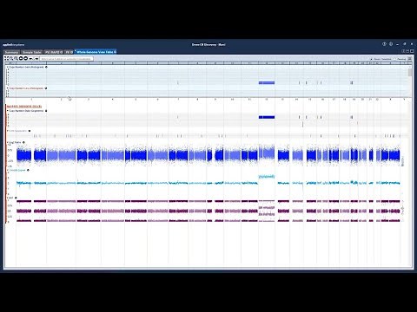The image size is (417, 312).
Task: Open settings gear in title bar
Action: 391,44
